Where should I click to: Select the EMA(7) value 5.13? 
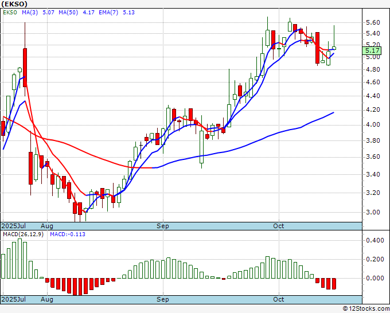click(x=128, y=13)
